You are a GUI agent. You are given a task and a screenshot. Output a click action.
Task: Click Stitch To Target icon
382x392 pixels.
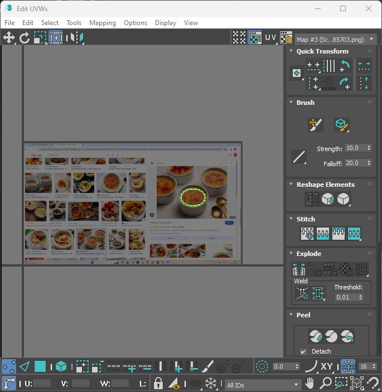coord(307,234)
